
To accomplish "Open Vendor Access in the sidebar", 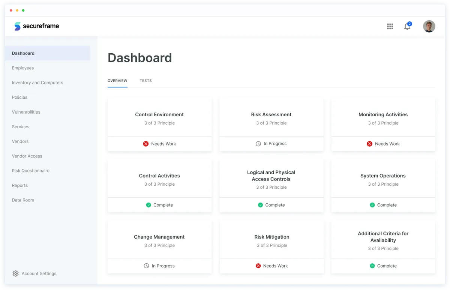I will [27, 156].
